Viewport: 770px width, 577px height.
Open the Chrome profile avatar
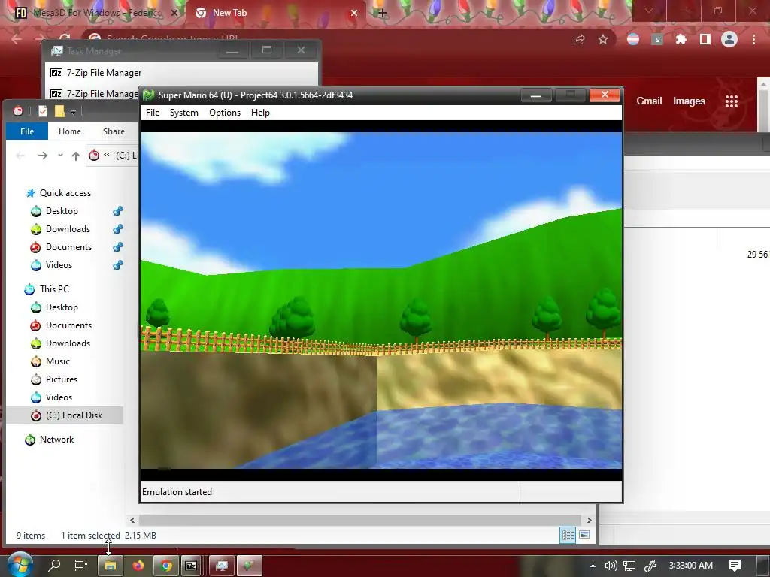click(729, 39)
